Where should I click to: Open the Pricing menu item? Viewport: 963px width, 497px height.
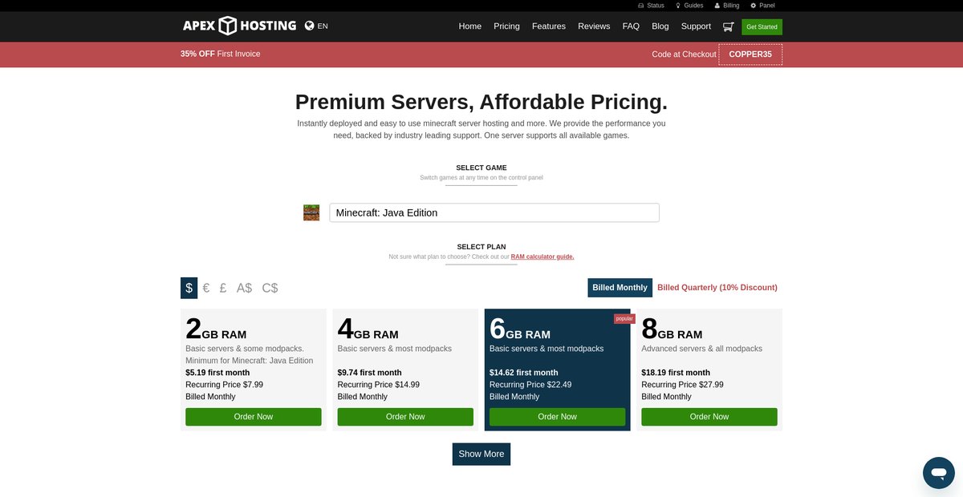tap(506, 26)
